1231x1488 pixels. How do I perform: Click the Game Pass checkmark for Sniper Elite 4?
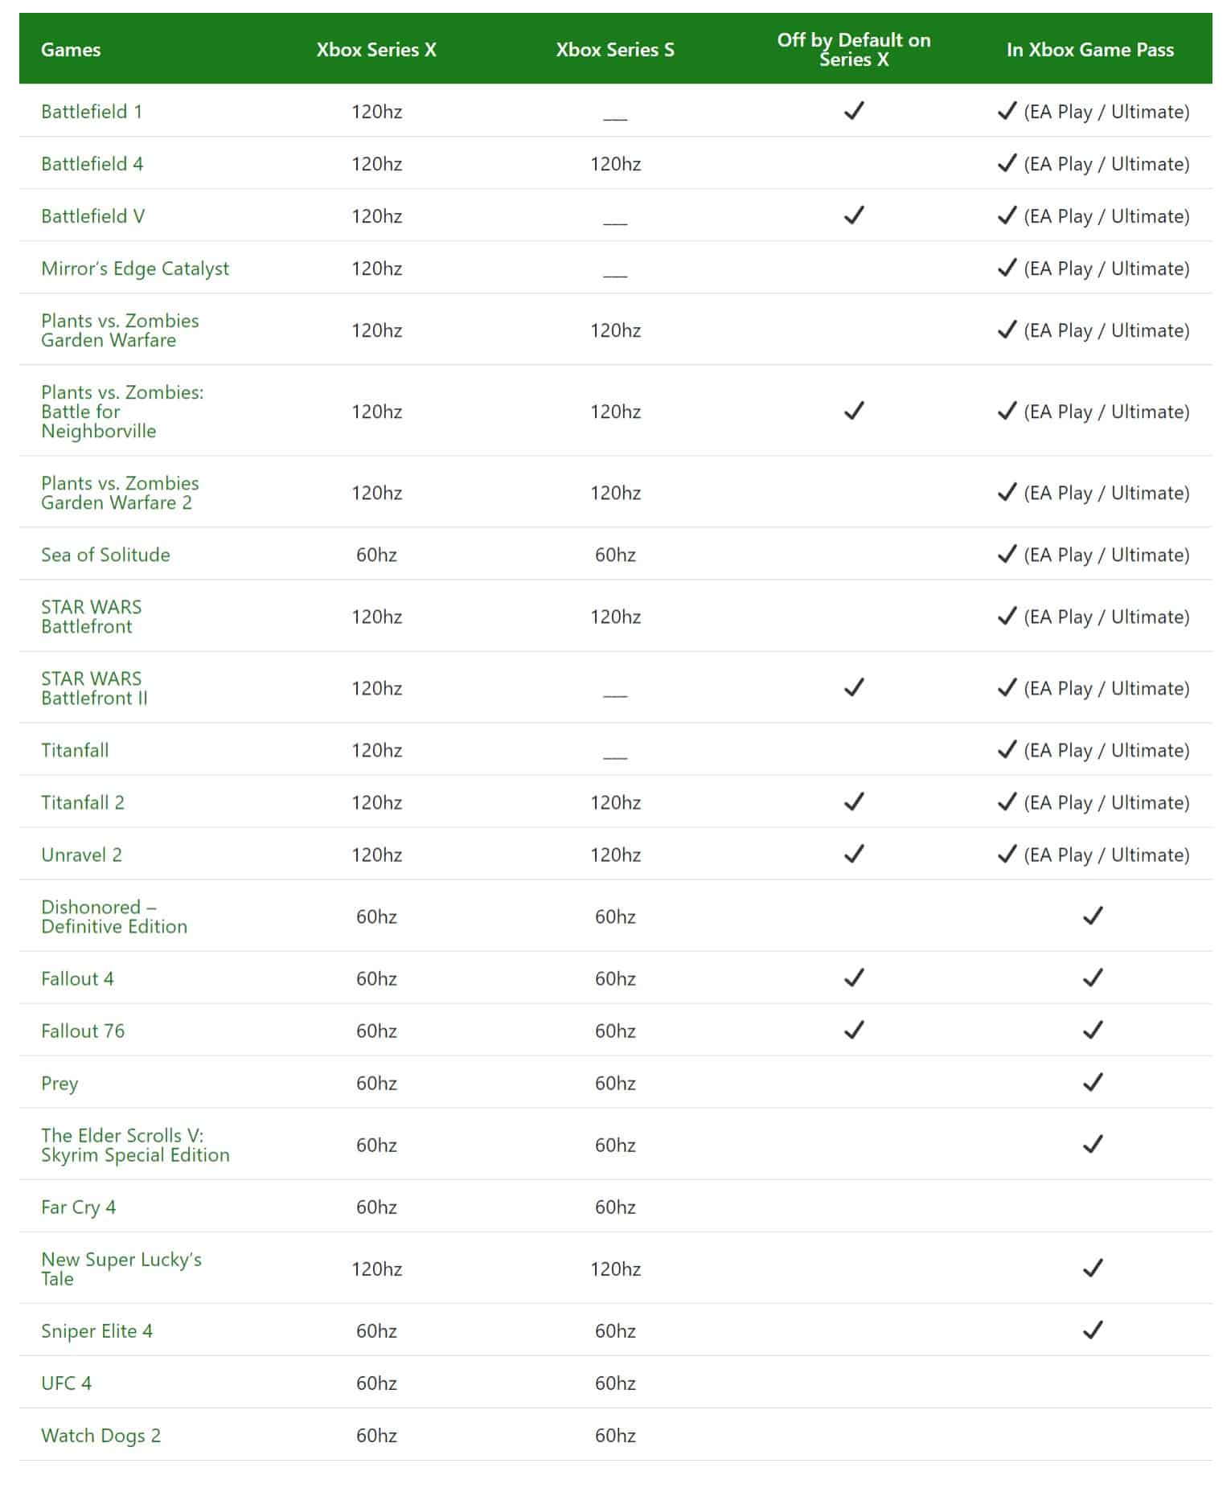pyautogui.click(x=1093, y=1330)
